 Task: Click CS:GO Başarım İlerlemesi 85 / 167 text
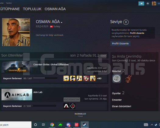[x=18, y=78]
